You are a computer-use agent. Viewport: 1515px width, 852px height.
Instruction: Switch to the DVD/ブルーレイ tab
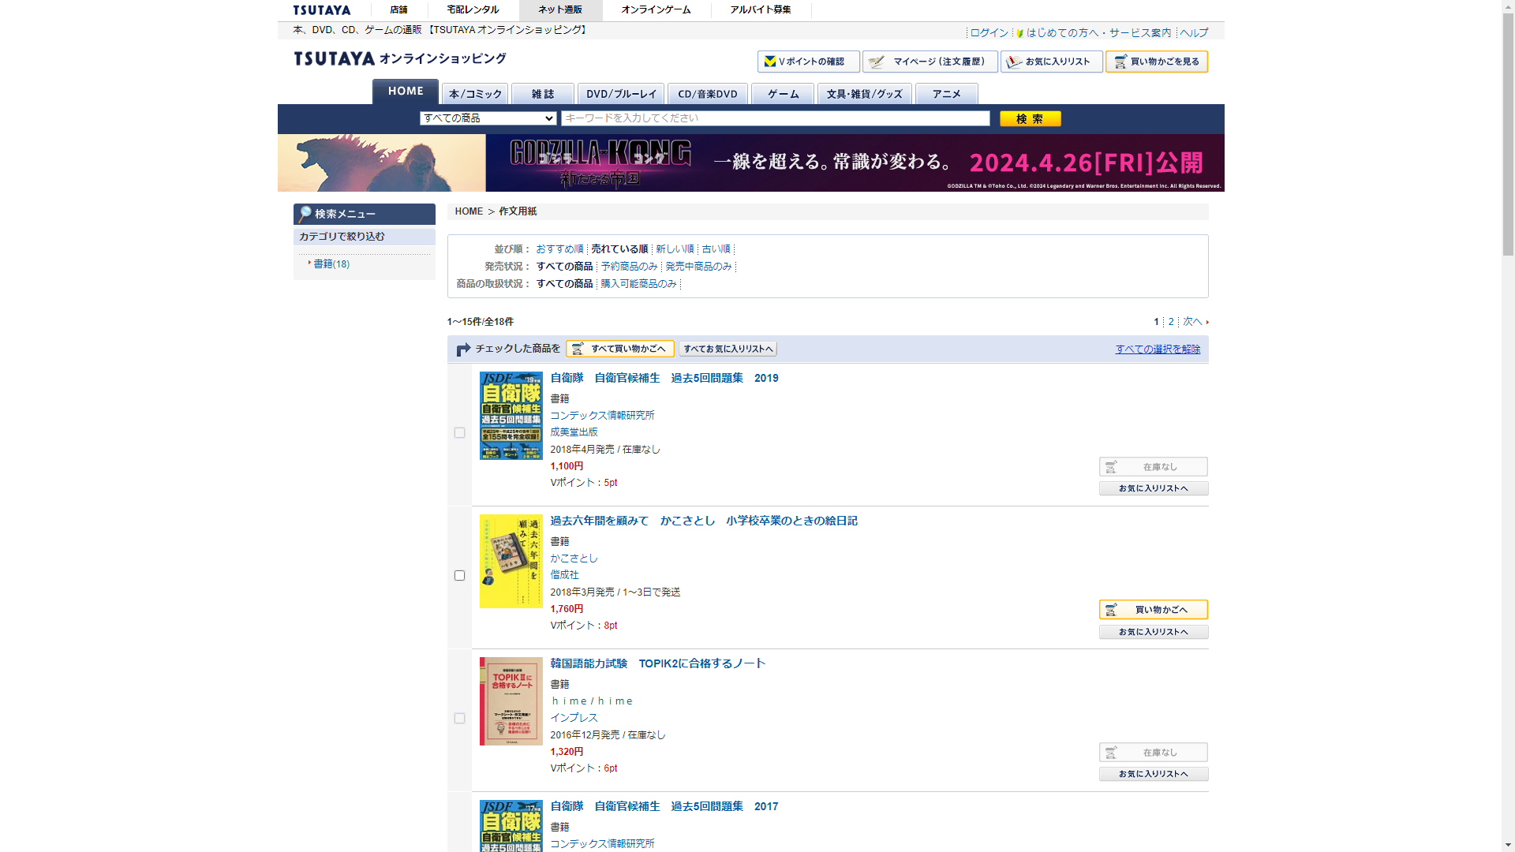click(620, 94)
